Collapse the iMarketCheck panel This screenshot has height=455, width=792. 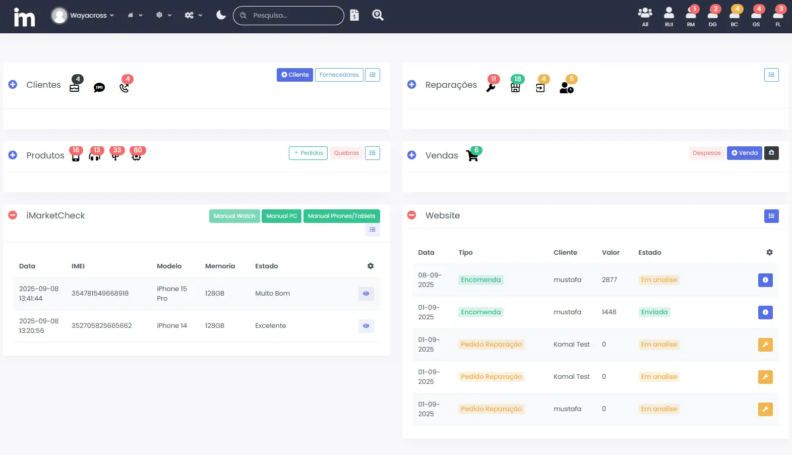[x=13, y=215]
